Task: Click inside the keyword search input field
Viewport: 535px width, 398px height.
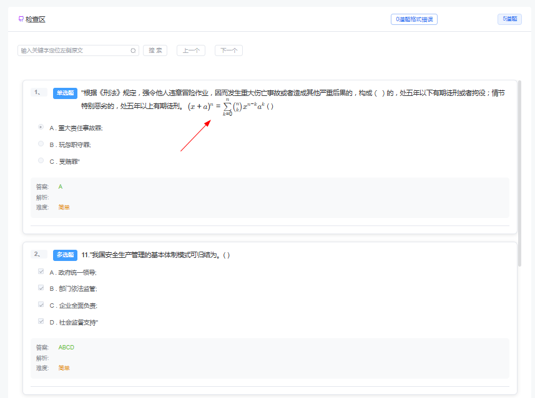Action: pyautogui.click(x=75, y=50)
